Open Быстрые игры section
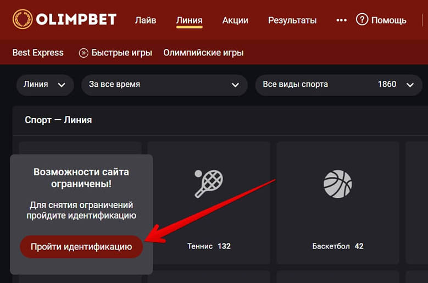428x283 pixels. pyautogui.click(x=121, y=52)
